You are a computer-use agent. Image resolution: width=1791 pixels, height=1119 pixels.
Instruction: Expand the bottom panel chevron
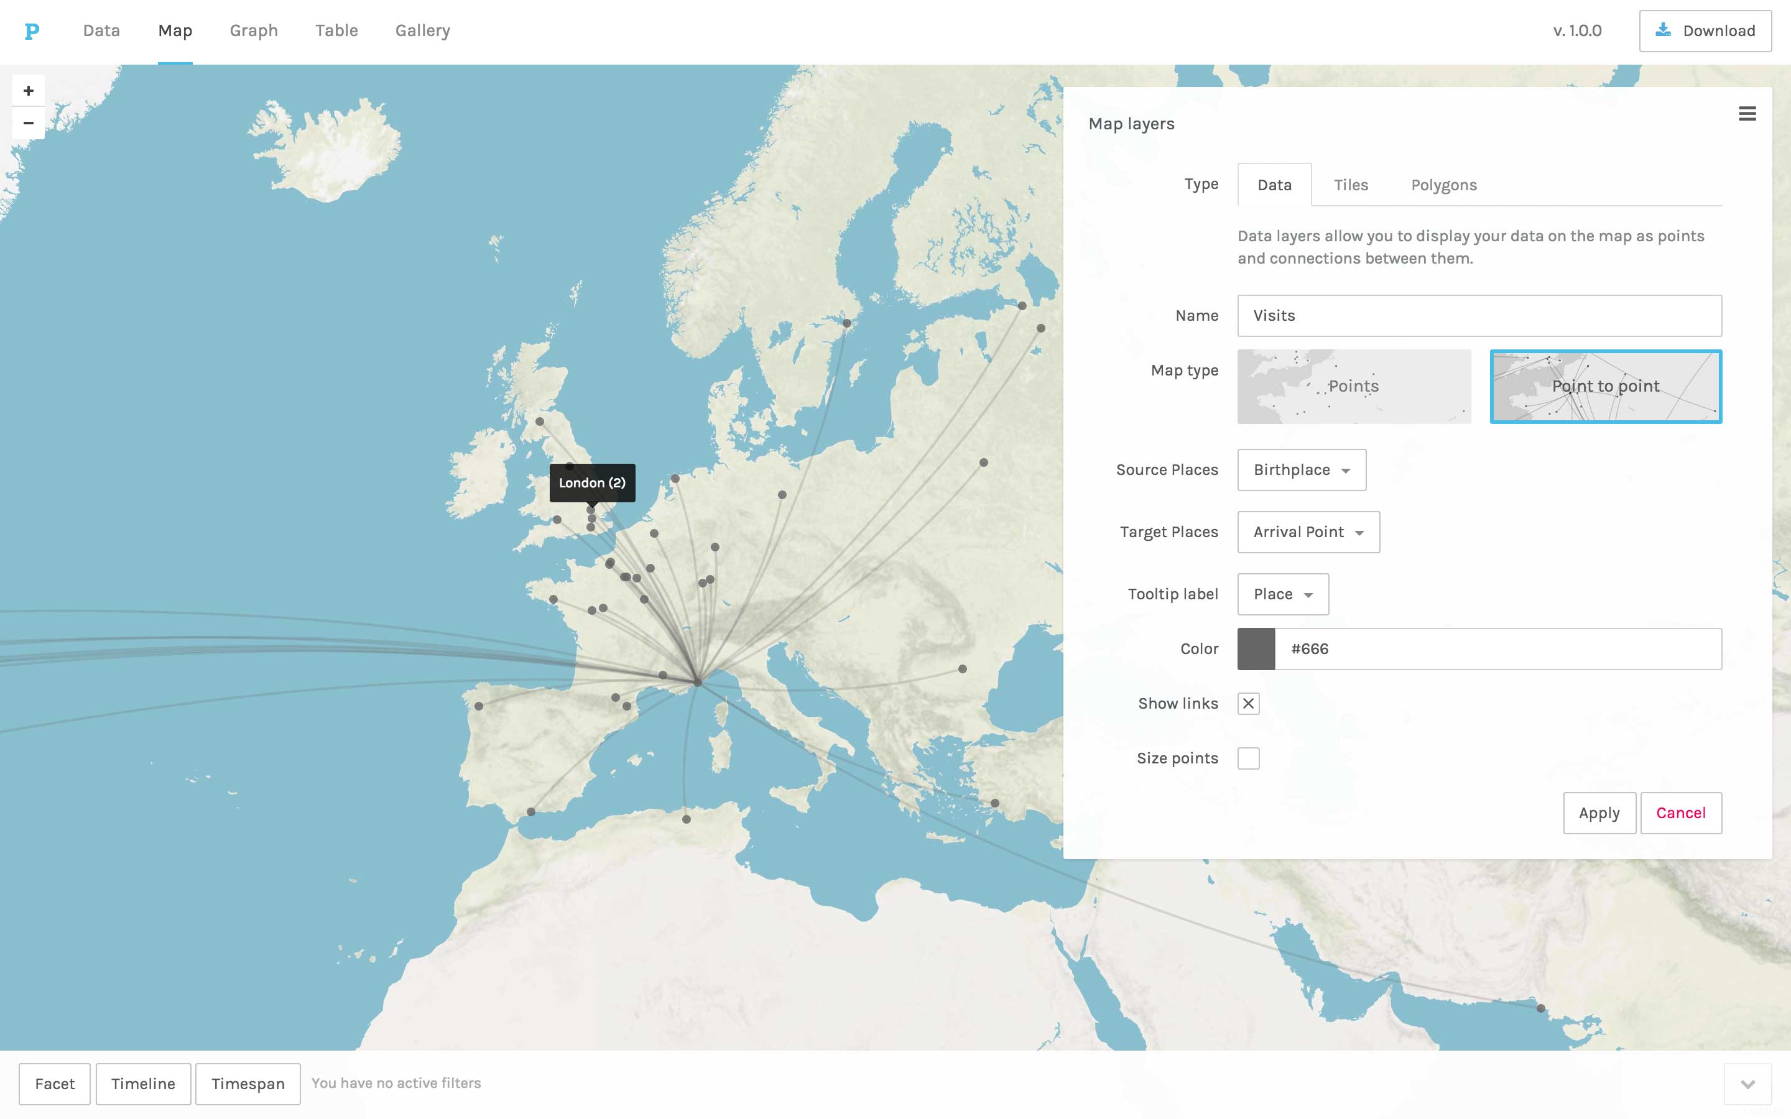[x=1747, y=1084]
